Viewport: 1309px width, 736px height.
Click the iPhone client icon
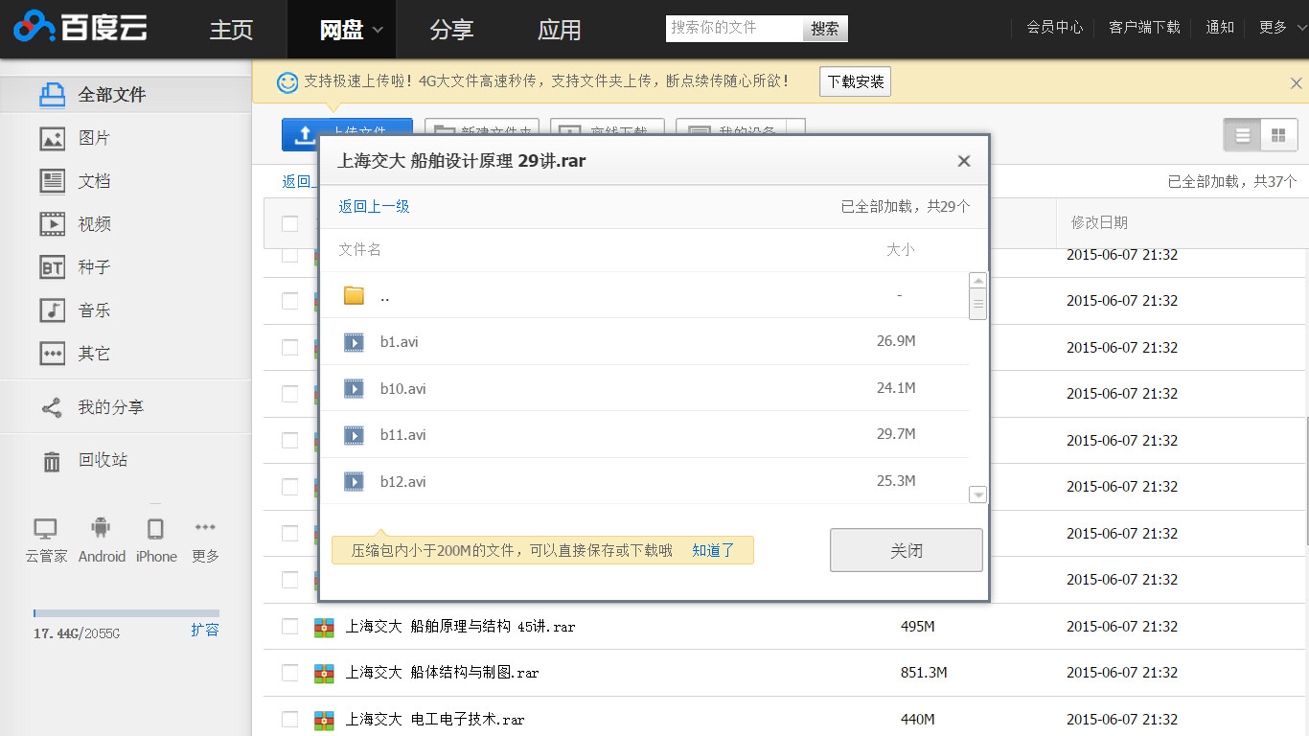pos(155,528)
